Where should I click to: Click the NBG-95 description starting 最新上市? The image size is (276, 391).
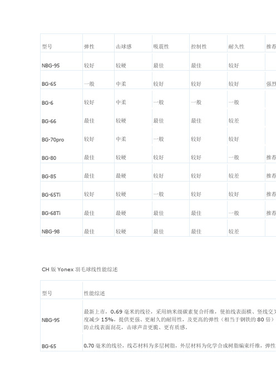(x=180, y=320)
